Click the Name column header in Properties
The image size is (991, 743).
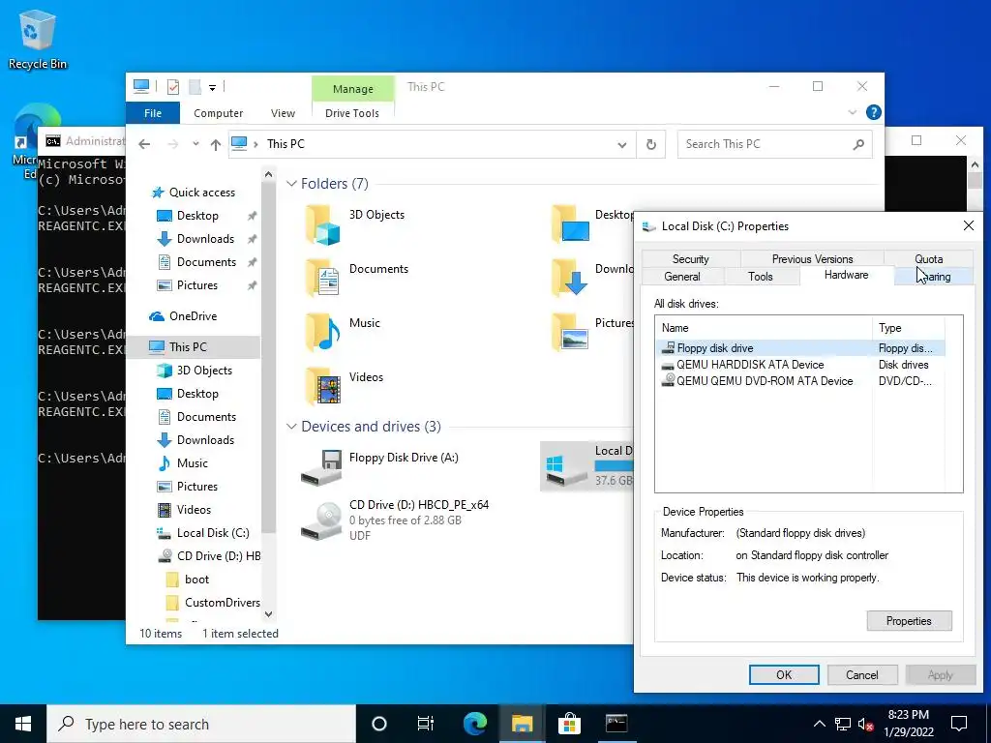[x=764, y=328]
